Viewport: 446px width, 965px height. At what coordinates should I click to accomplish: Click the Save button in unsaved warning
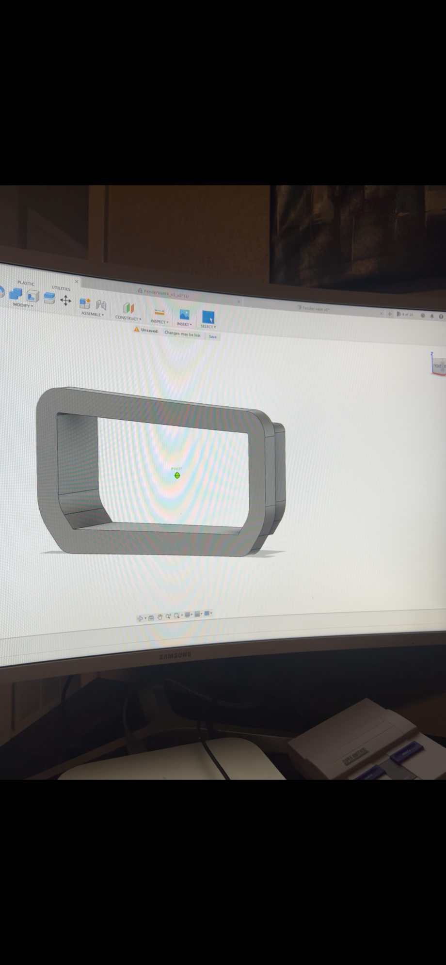click(212, 336)
